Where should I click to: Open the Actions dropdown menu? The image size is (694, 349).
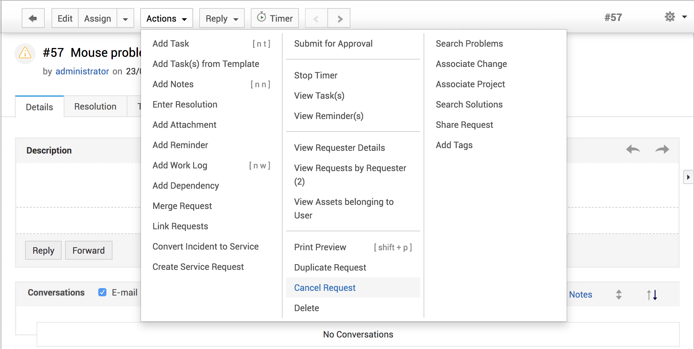[167, 19]
